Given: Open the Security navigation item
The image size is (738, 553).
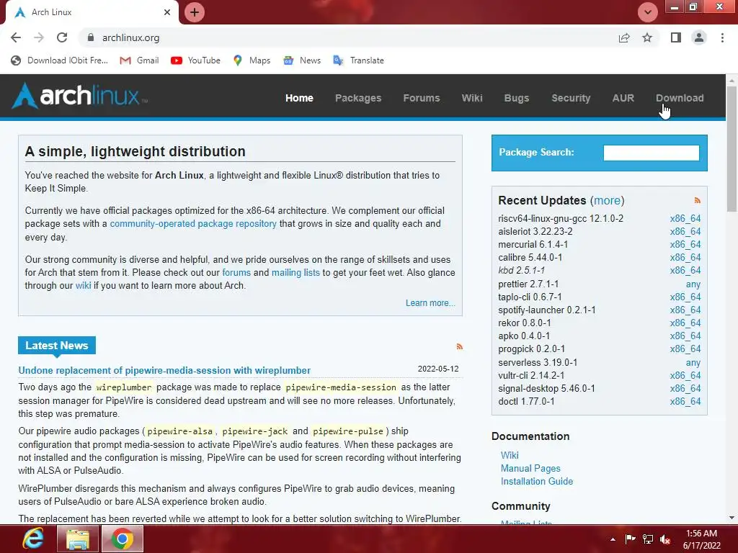Looking at the screenshot, I should coord(571,98).
